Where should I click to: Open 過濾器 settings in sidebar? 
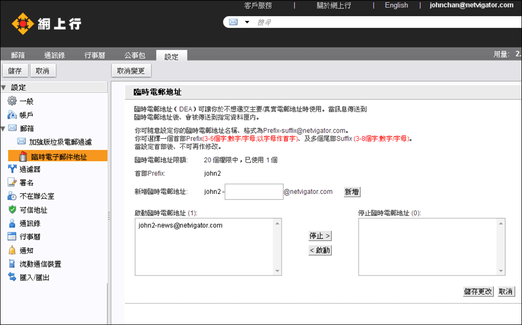coord(30,169)
